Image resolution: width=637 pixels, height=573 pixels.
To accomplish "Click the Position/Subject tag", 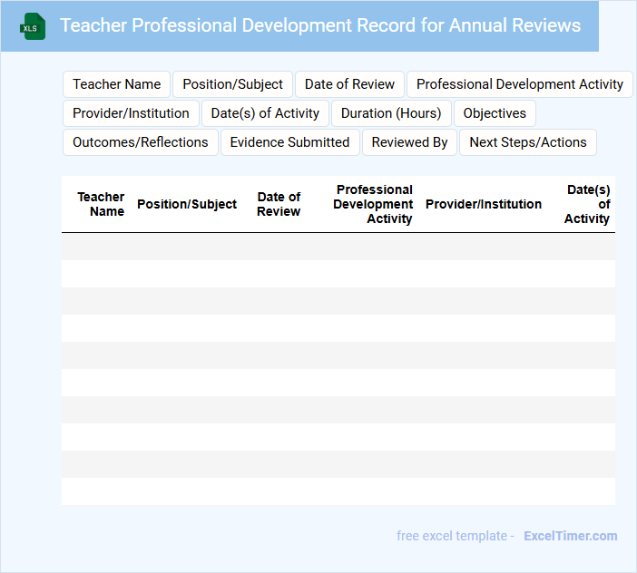I will coord(232,84).
